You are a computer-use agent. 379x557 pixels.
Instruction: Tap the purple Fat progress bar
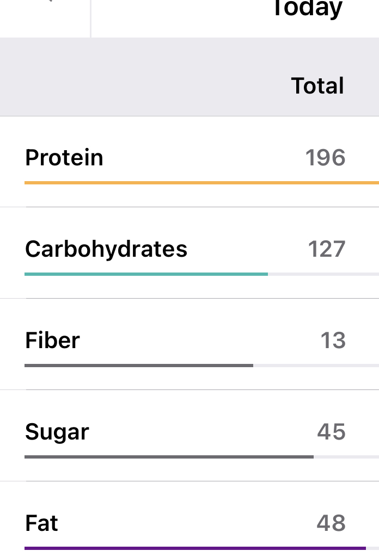(x=195, y=548)
